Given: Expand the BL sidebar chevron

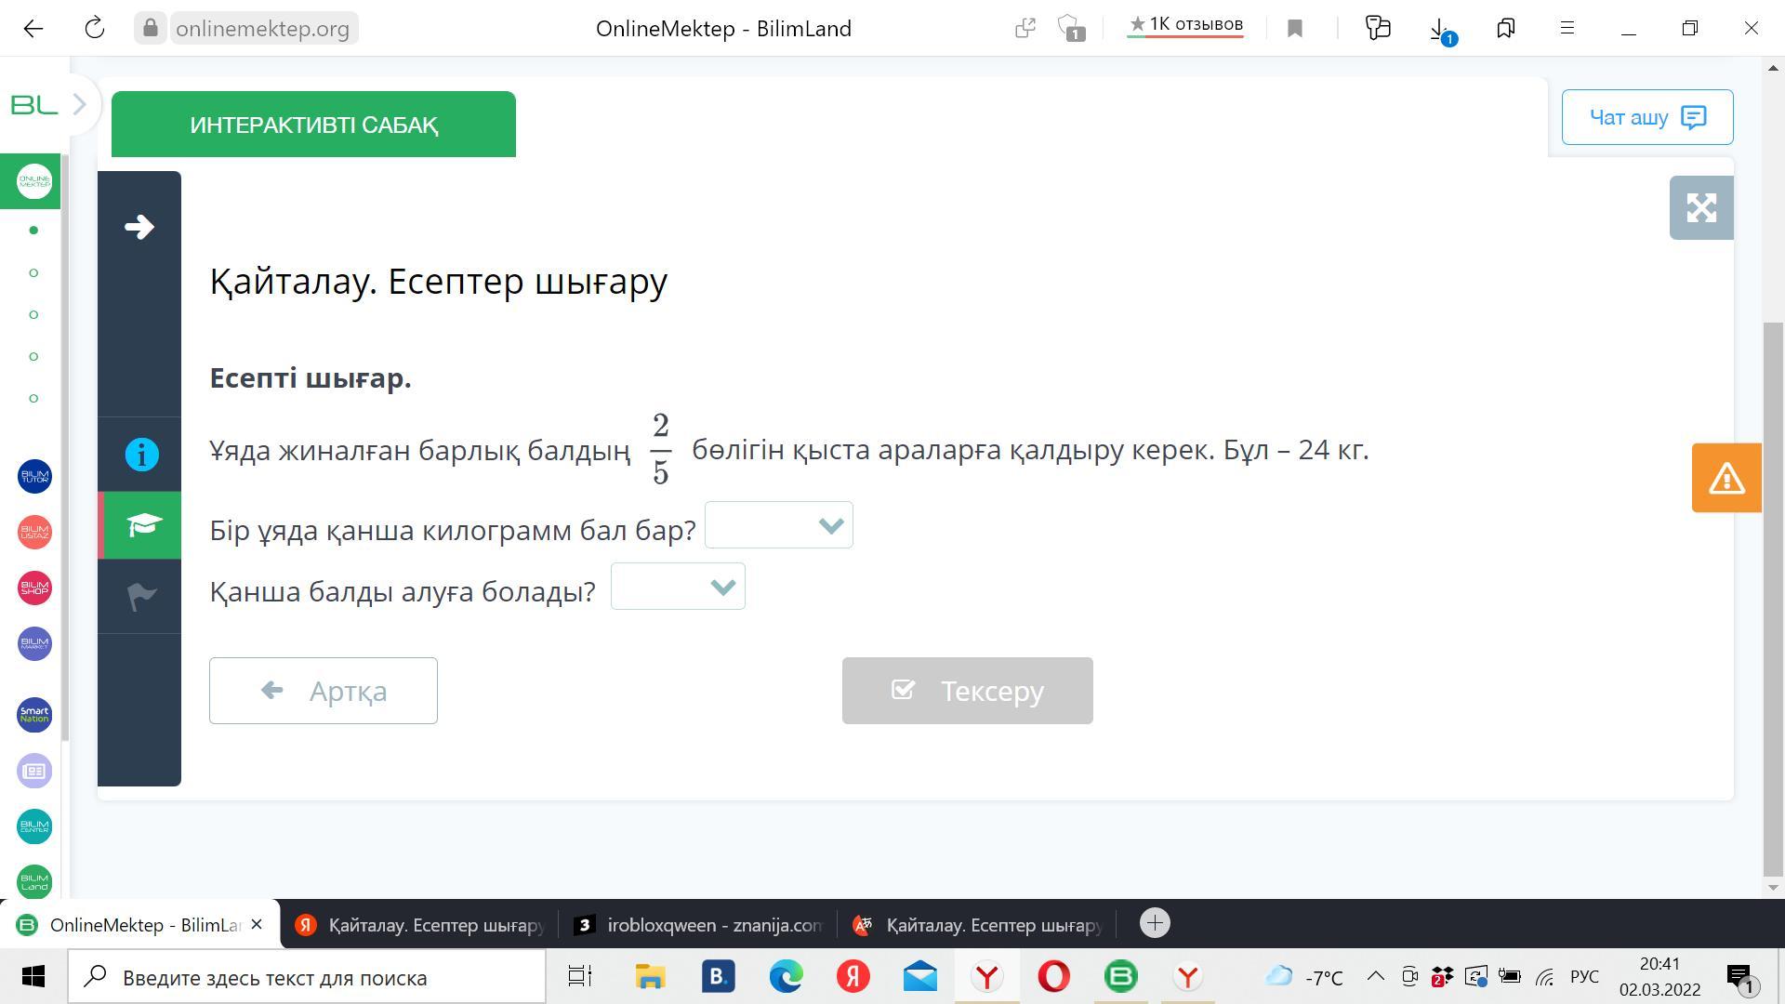Looking at the screenshot, I should [x=80, y=105].
